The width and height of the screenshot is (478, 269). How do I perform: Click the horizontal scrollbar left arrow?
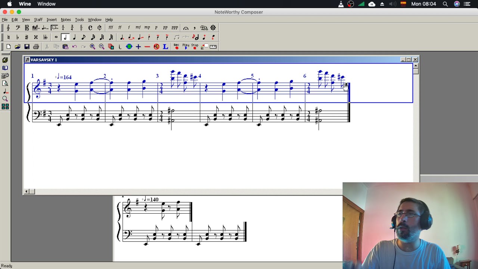[x=26, y=191]
